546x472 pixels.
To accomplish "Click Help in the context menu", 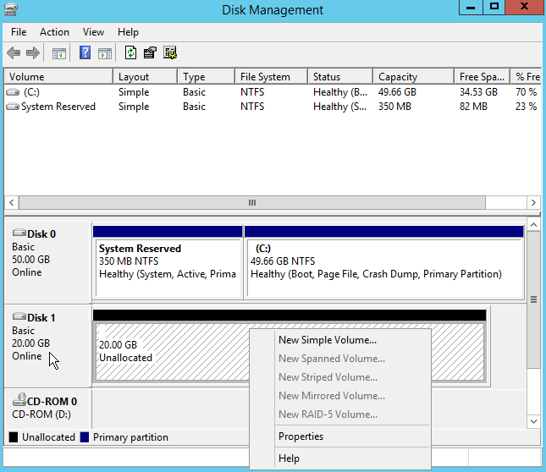I will [289, 458].
